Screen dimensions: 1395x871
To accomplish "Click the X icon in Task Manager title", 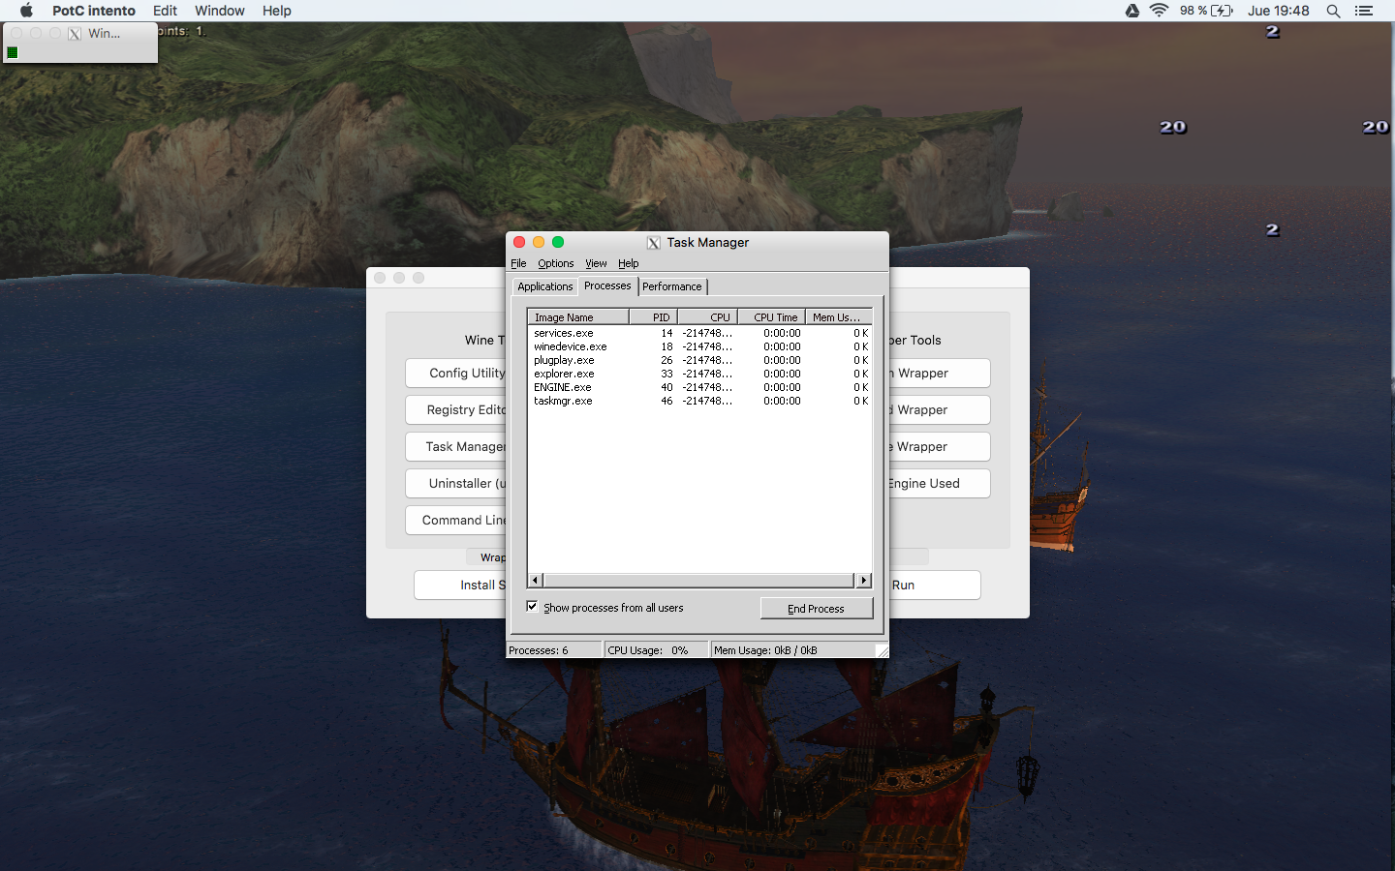I will point(654,243).
